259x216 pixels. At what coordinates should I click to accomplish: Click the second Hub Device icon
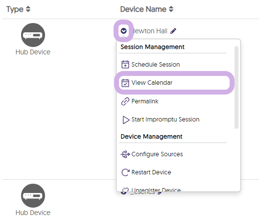(33, 195)
